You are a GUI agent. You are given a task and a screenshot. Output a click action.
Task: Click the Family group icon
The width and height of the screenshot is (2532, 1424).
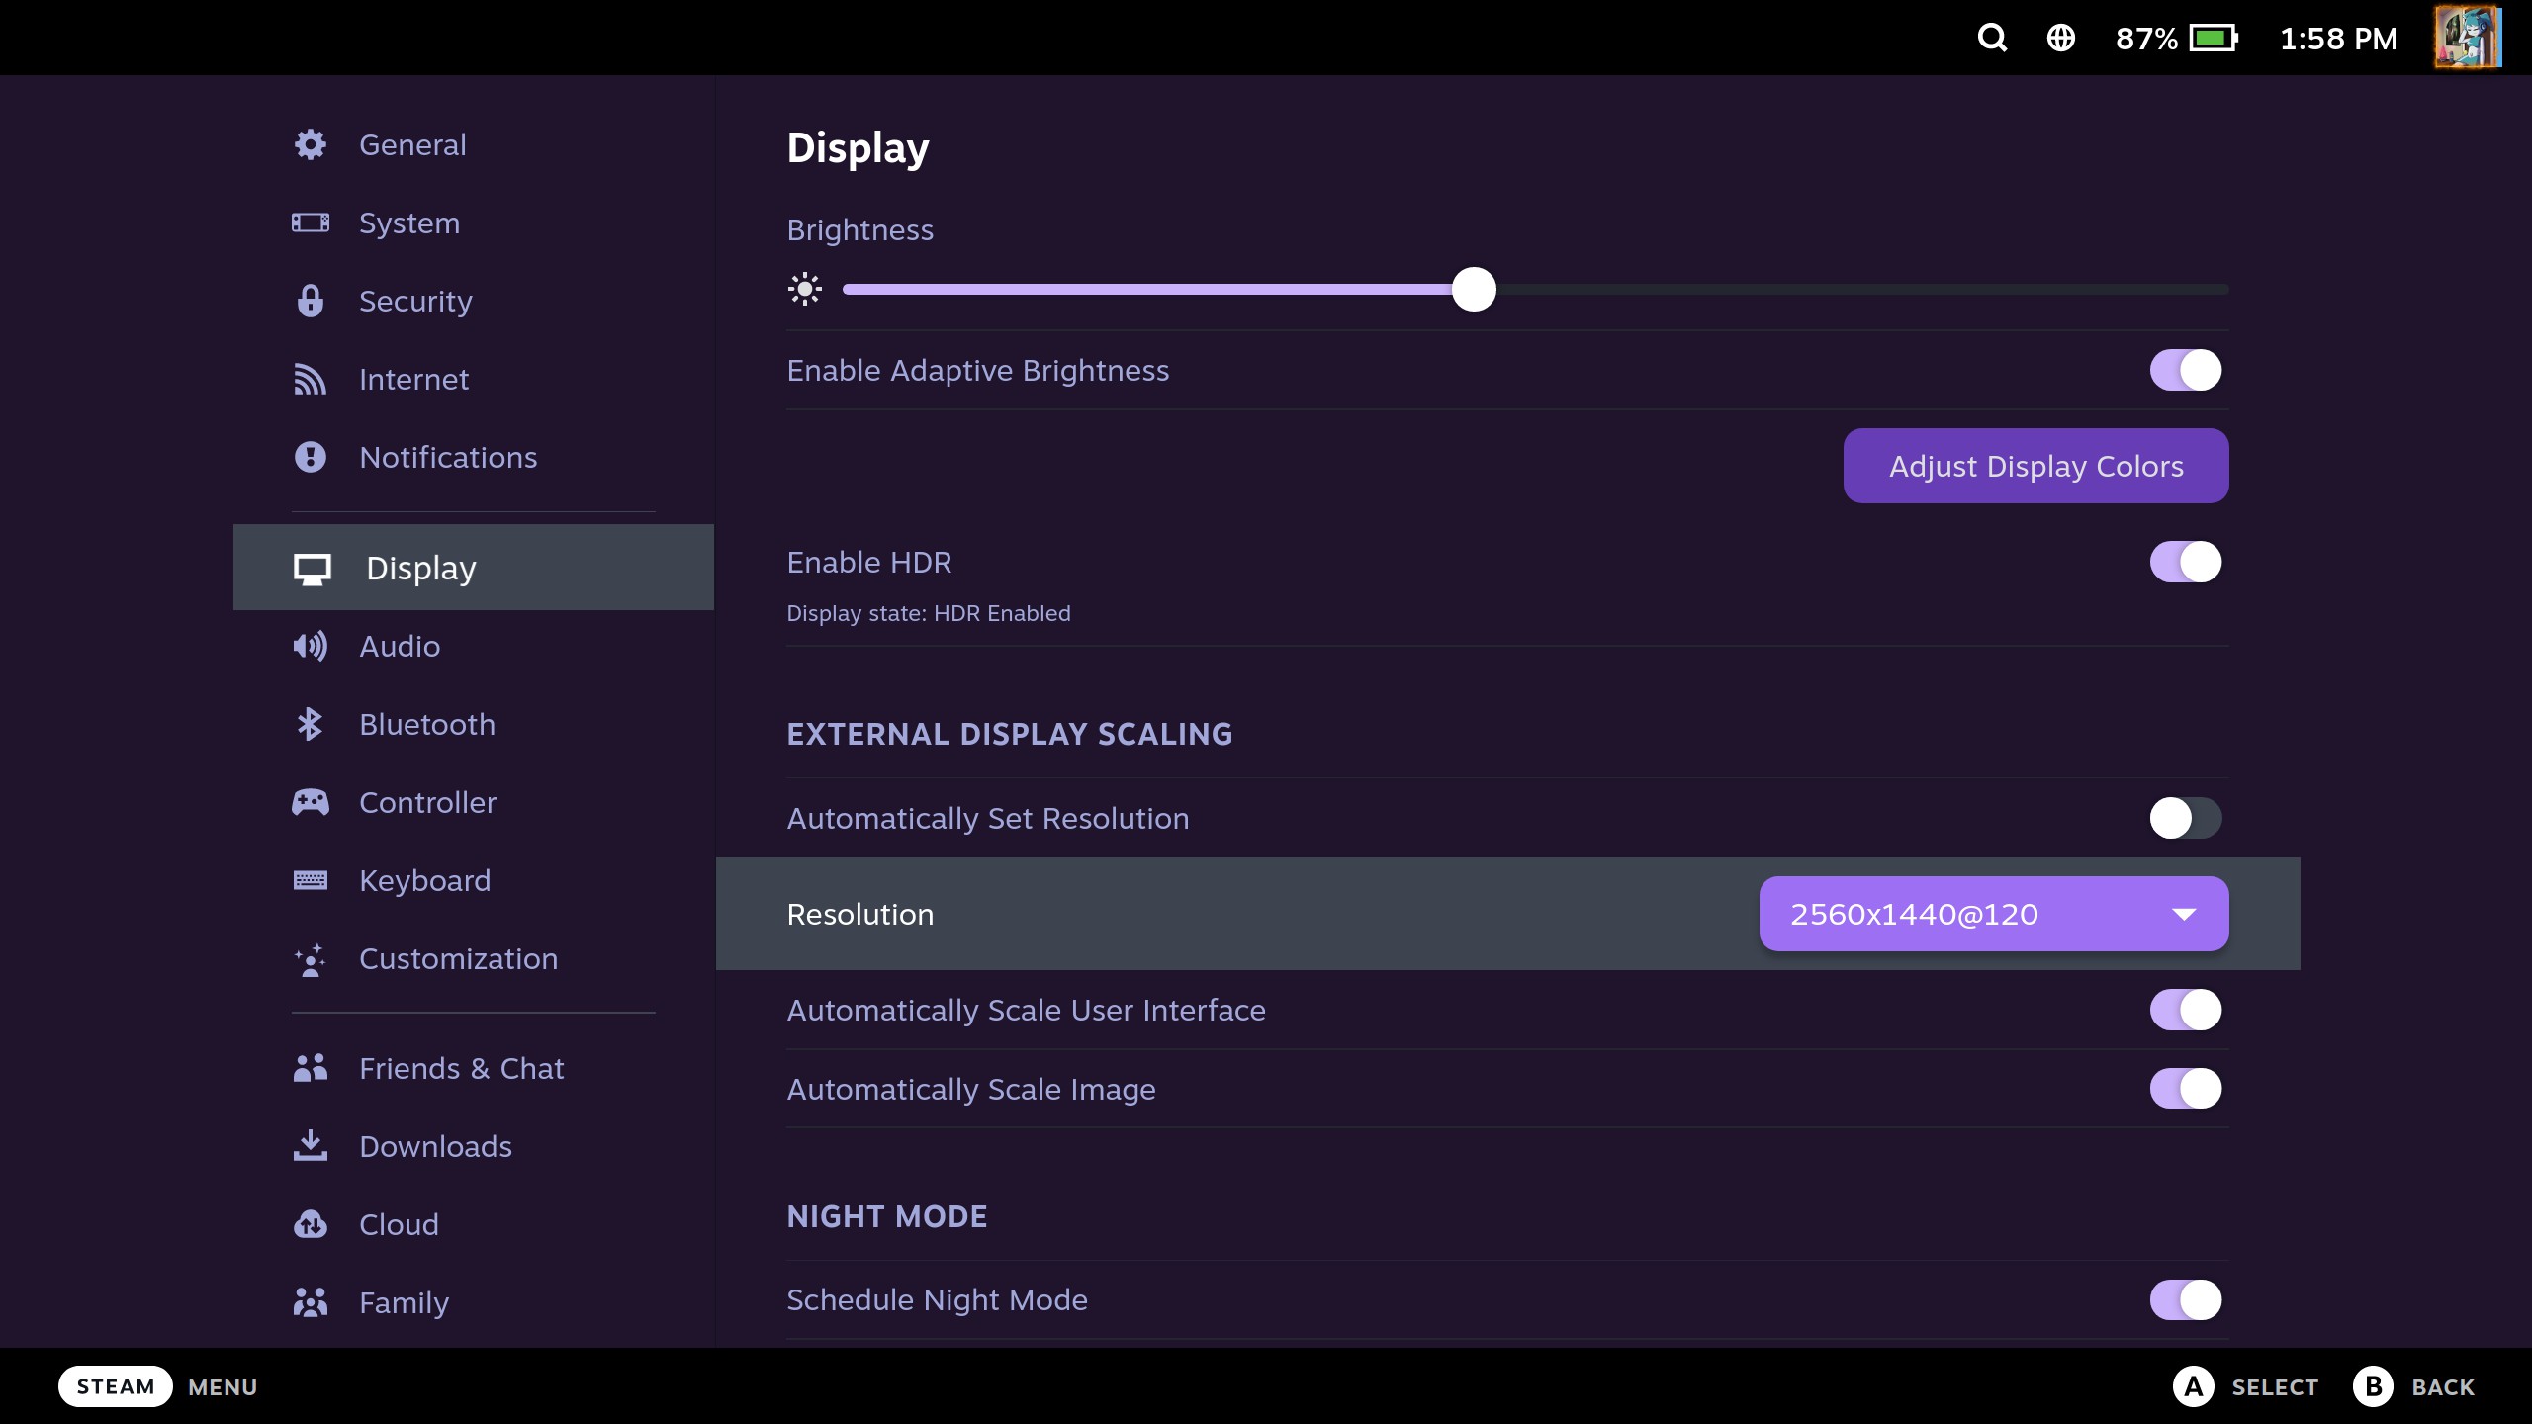pyautogui.click(x=311, y=1302)
